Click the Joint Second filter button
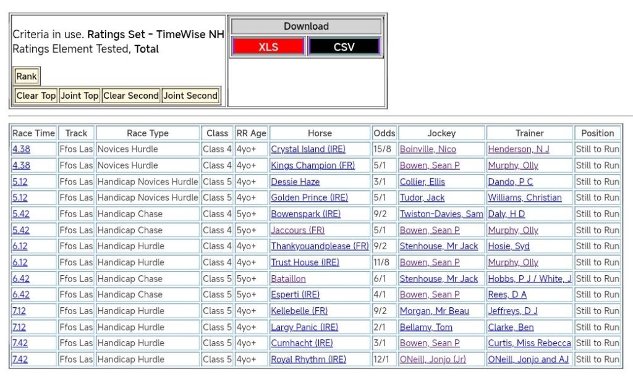The height and width of the screenshot is (377, 633). click(x=190, y=96)
